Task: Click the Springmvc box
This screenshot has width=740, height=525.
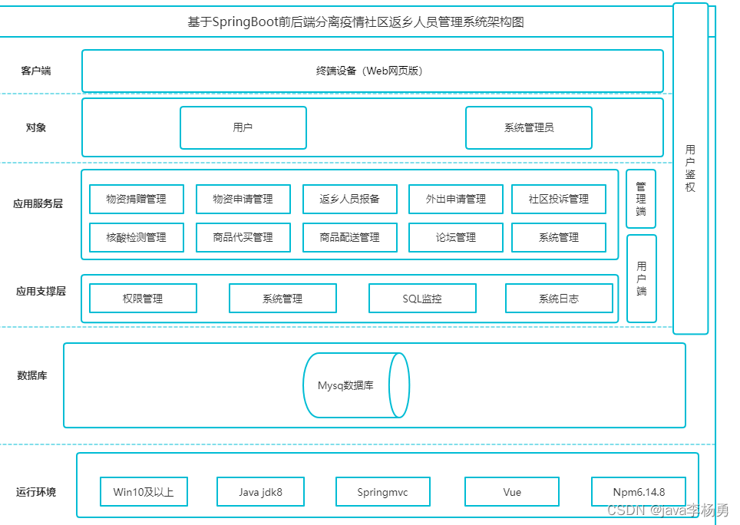Action: (x=383, y=491)
